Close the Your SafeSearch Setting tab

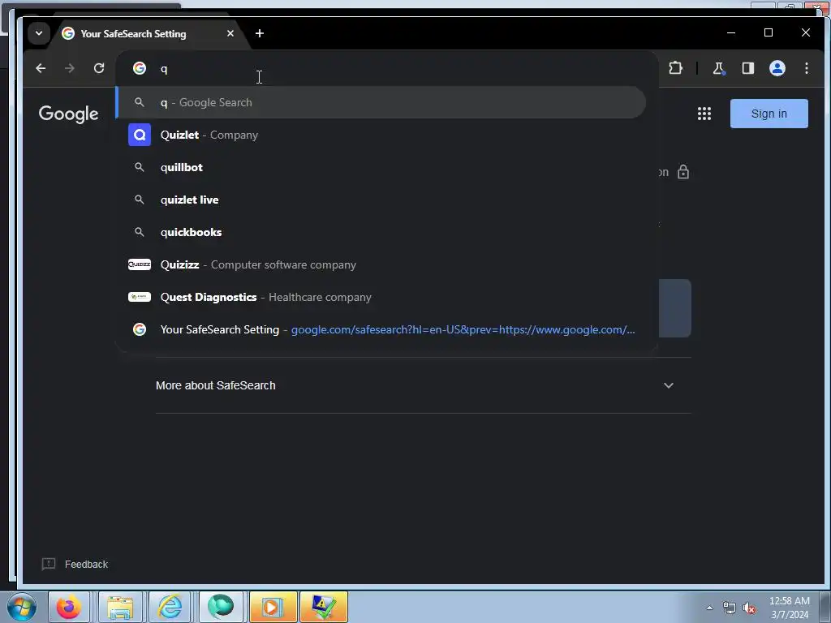coord(230,33)
